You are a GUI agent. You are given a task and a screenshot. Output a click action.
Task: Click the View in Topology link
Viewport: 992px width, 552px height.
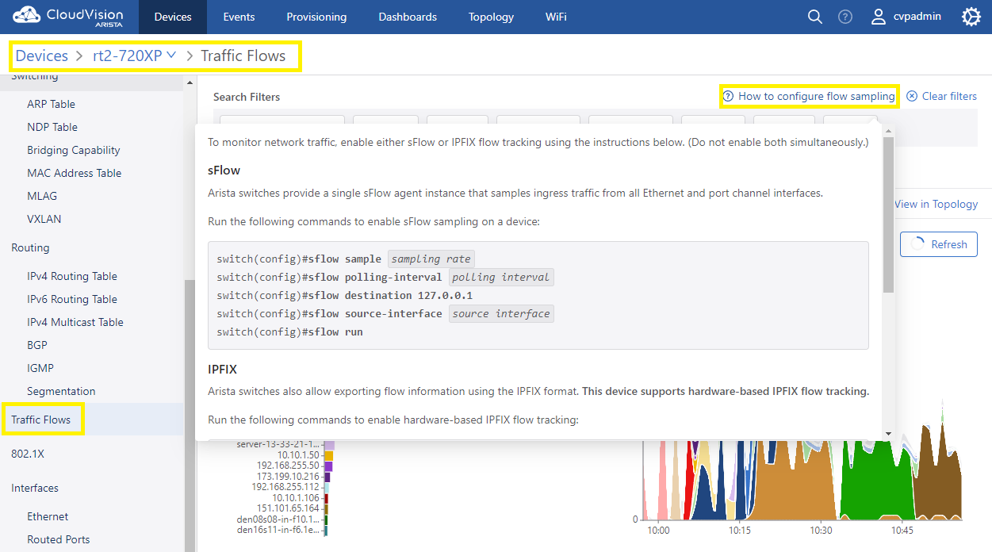click(936, 204)
